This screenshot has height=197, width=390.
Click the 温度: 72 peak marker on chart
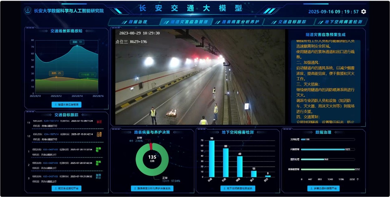(77, 45)
